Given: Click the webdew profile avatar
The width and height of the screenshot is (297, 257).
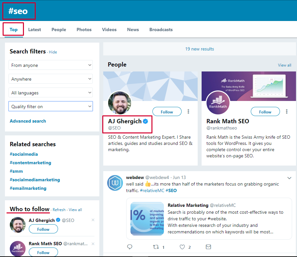Looking at the screenshot, I should click(115, 183).
